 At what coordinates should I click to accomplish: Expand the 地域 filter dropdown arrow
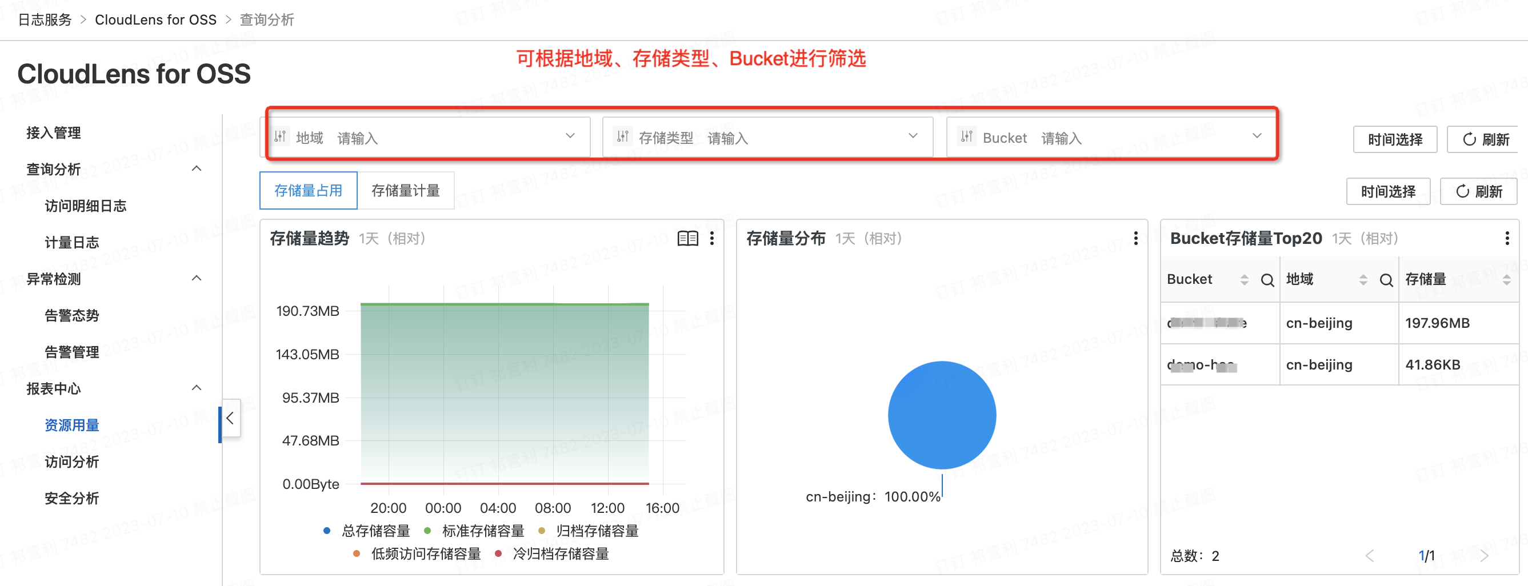570,136
